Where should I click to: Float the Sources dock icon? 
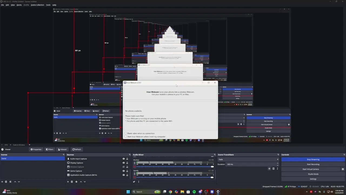[130, 155]
